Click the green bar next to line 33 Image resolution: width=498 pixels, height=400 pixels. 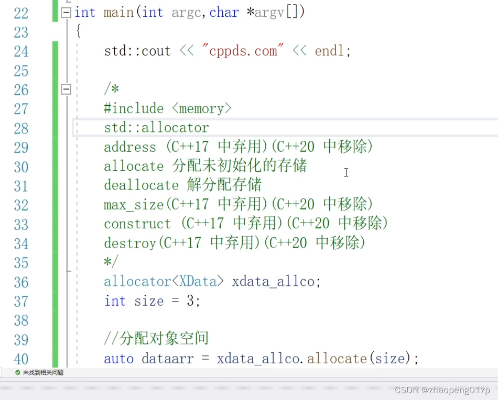[x=56, y=224]
